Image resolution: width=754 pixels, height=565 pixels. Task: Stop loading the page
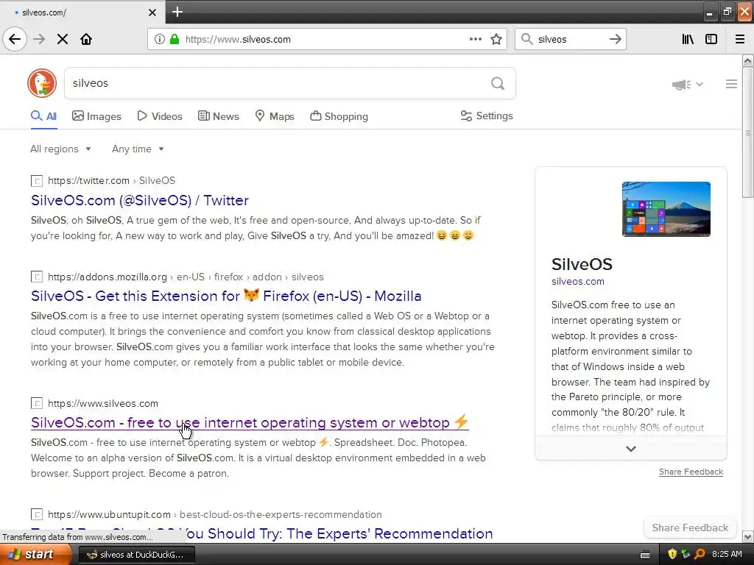click(63, 39)
